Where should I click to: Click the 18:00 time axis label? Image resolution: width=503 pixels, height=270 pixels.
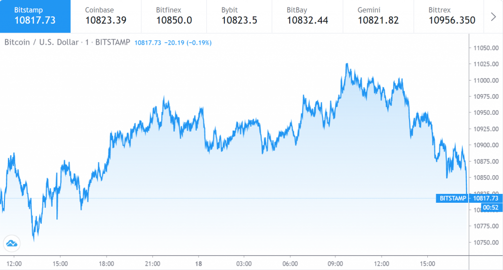point(107,263)
